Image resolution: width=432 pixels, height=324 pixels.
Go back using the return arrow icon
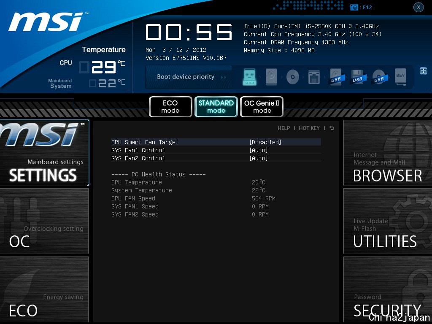pyautogui.click(x=332, y=128)
